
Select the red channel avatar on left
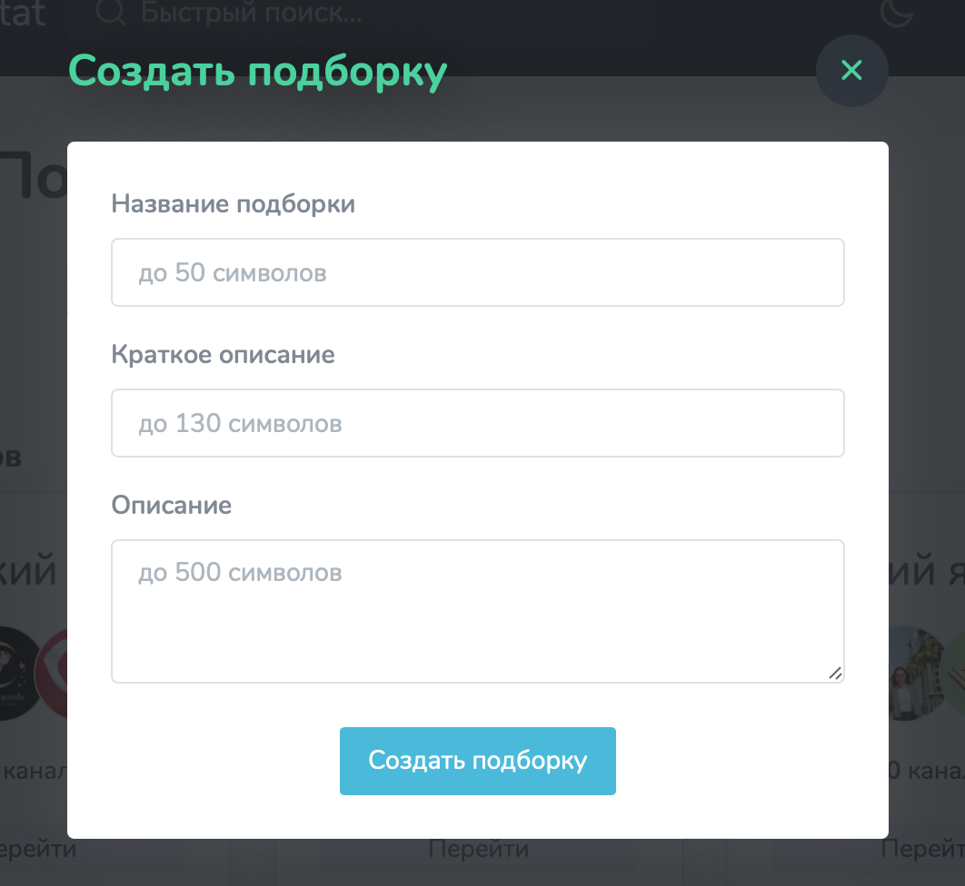[52, 674]
